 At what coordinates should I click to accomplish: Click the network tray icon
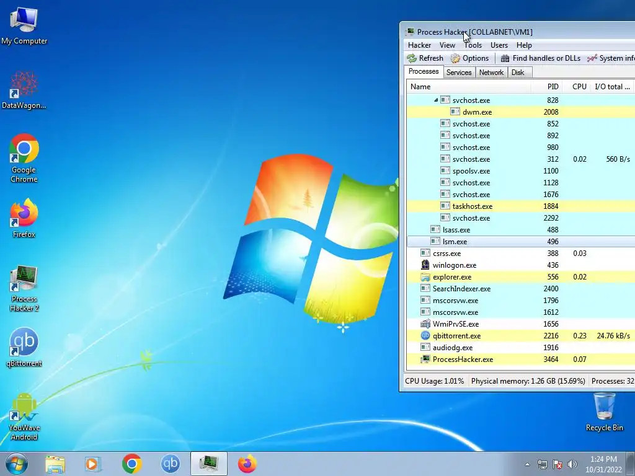[542, 464]
